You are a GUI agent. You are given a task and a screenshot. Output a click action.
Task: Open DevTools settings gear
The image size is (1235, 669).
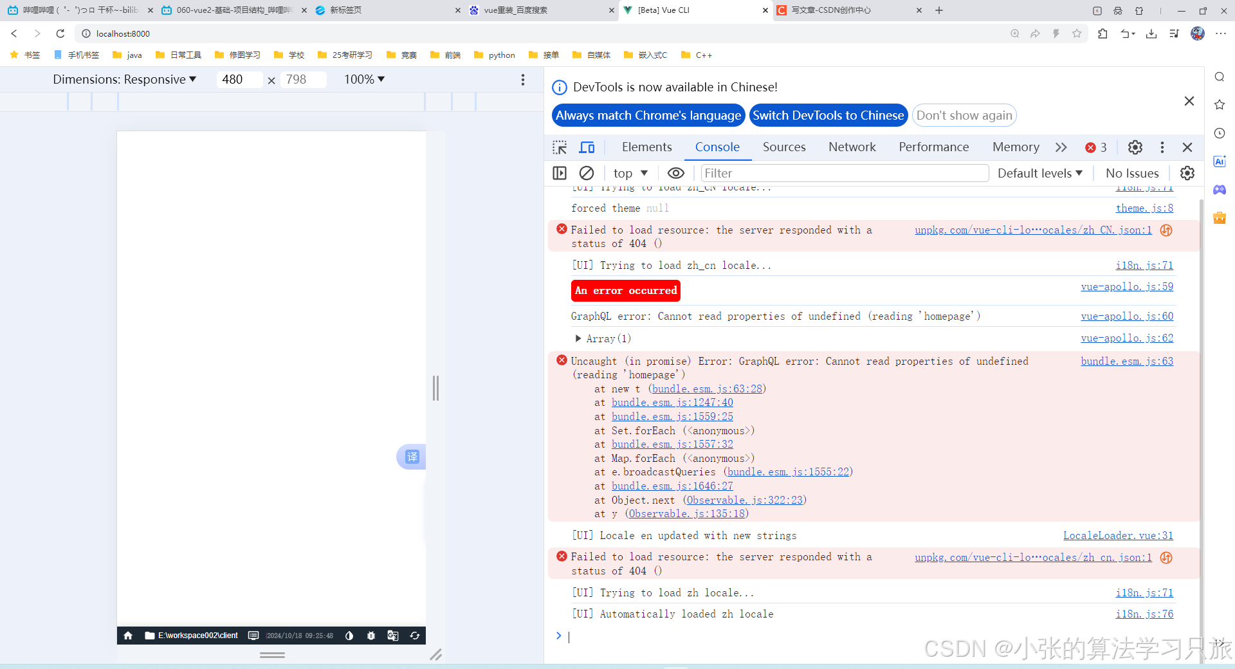point(1135,147)
